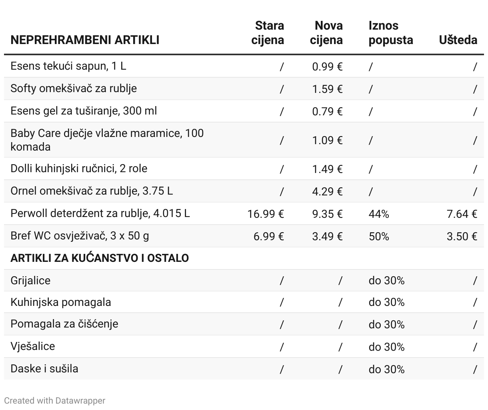Click the Ušteda column header
The width and height of the screenshot is (488, 410).
pos(458,40)
